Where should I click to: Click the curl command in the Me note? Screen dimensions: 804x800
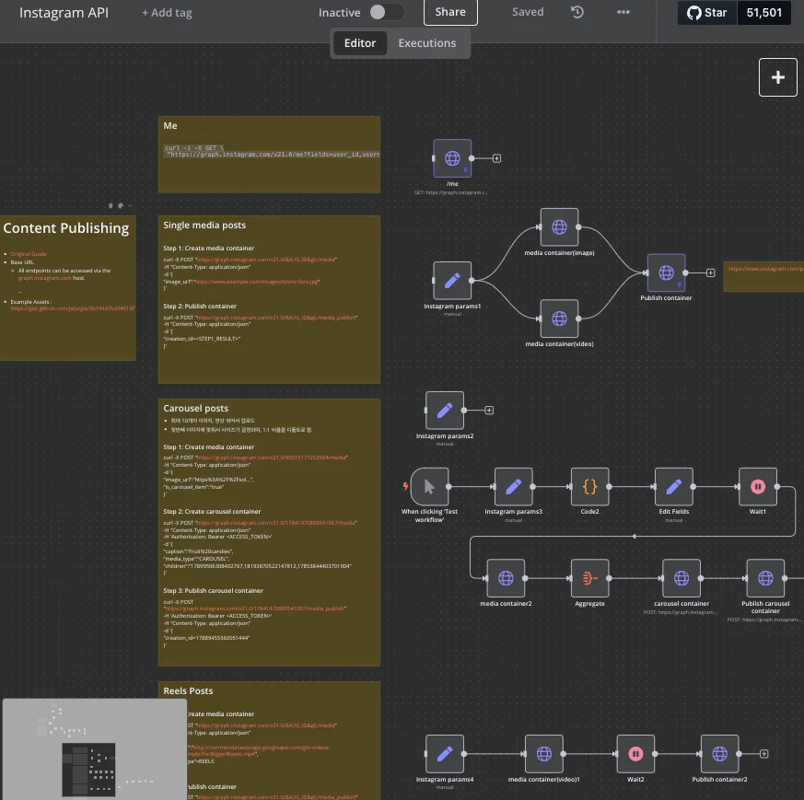(273, 151)
